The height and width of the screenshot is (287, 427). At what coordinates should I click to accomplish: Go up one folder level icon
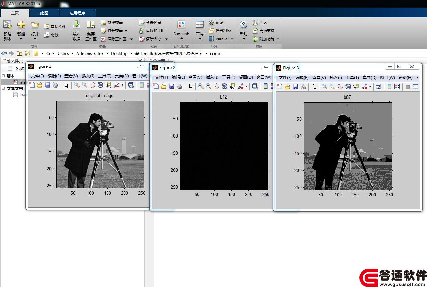click(x=20, y=53)
